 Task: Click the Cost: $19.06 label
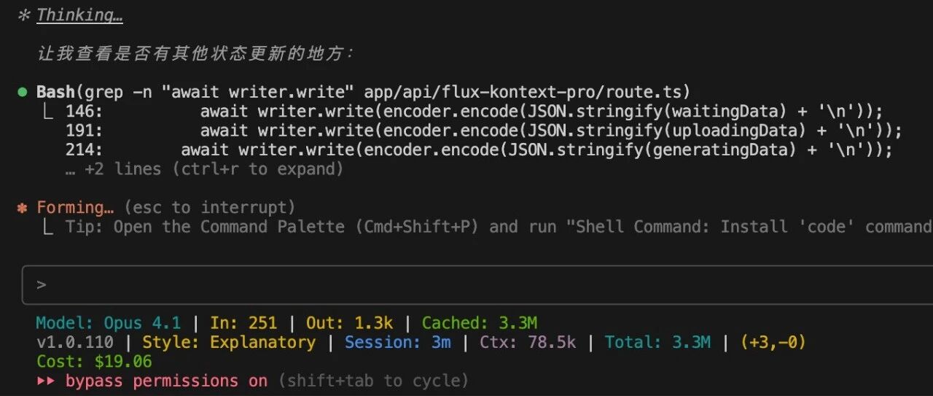(94, 362)
